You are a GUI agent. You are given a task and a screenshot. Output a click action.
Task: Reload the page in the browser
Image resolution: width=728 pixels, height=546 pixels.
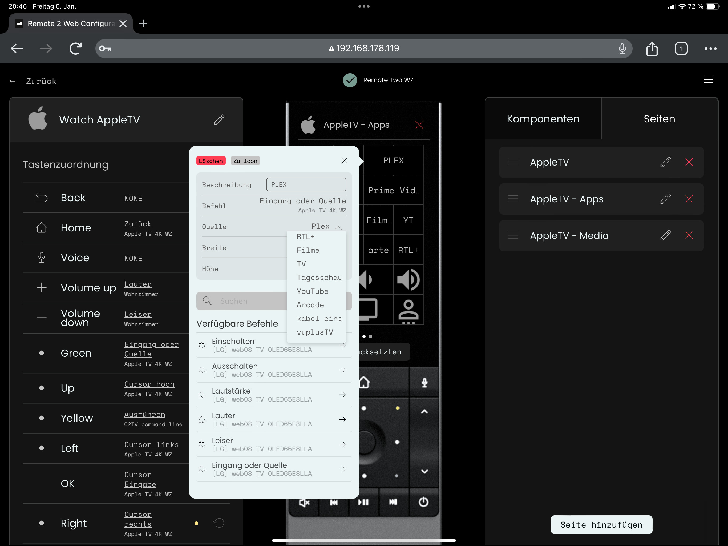point(75,49)
